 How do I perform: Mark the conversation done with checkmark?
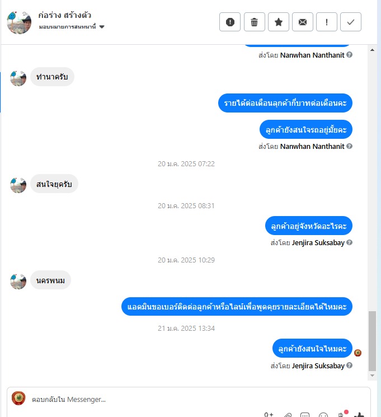tap(351, 22)
